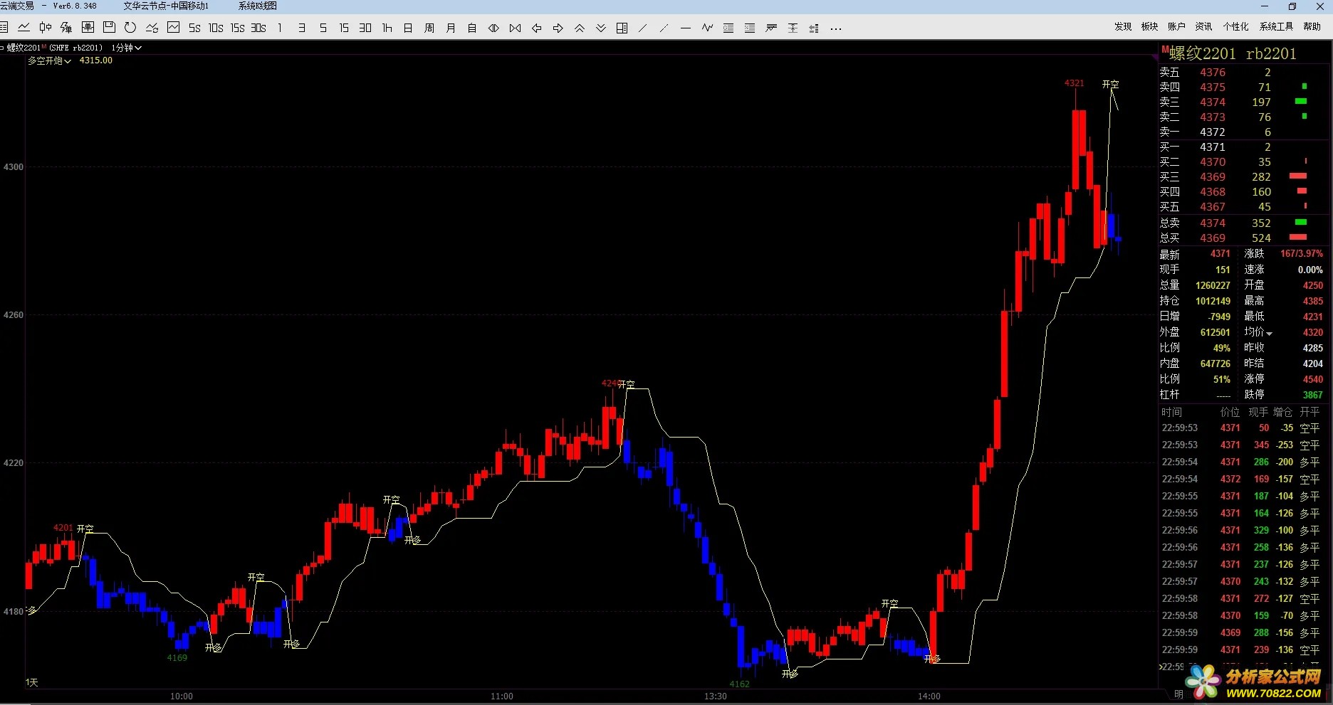Click the 持仓 value 1012149
The width and height of the screenshot is (1333, 705).
(x=1213, y=301)
